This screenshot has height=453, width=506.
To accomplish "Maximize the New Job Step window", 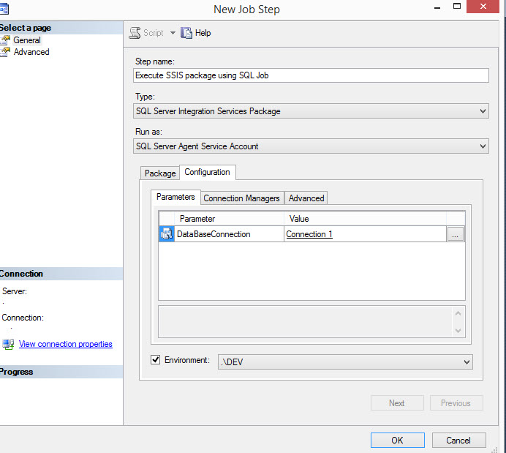I will (456, 7).
